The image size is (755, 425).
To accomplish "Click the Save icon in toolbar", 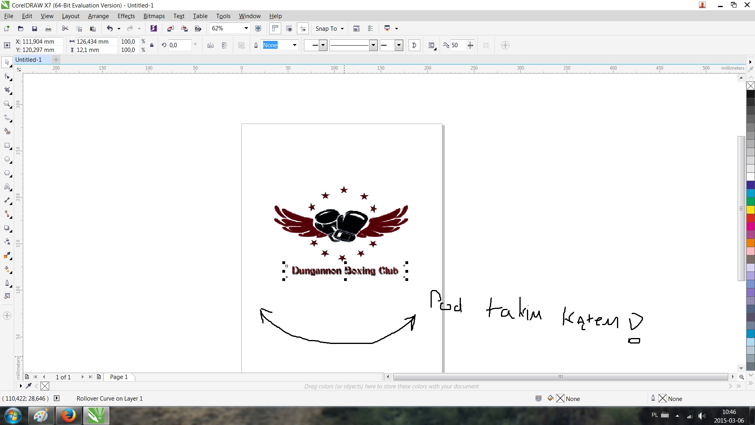I will point(35,28).
